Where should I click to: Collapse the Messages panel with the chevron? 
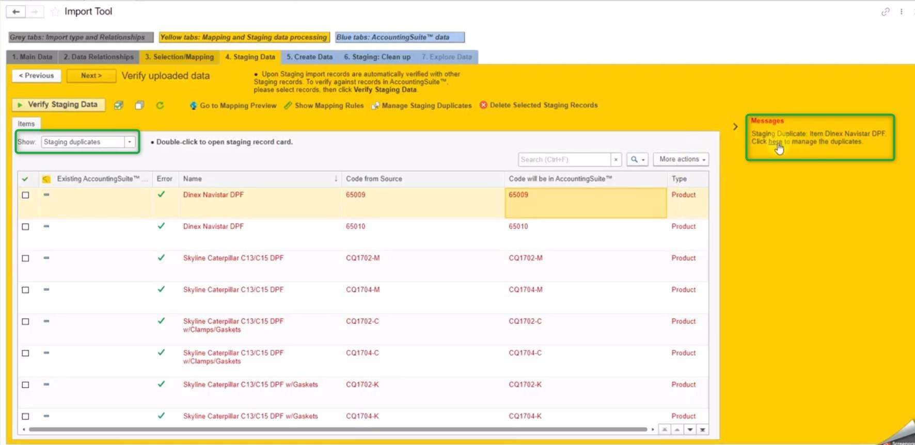point(735,127)
